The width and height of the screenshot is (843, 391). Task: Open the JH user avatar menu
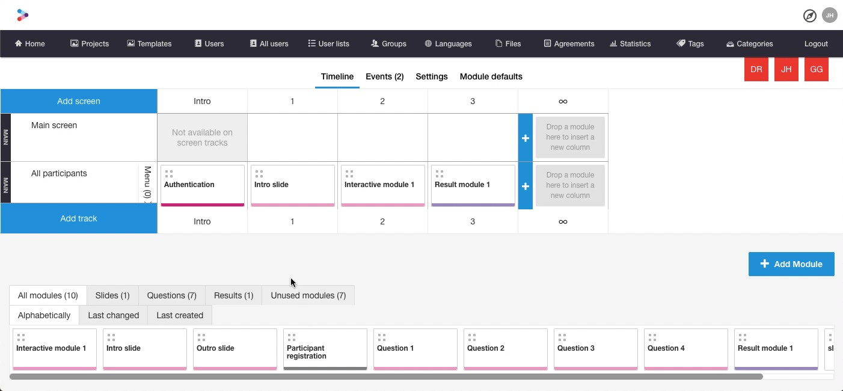click(830, 16)
